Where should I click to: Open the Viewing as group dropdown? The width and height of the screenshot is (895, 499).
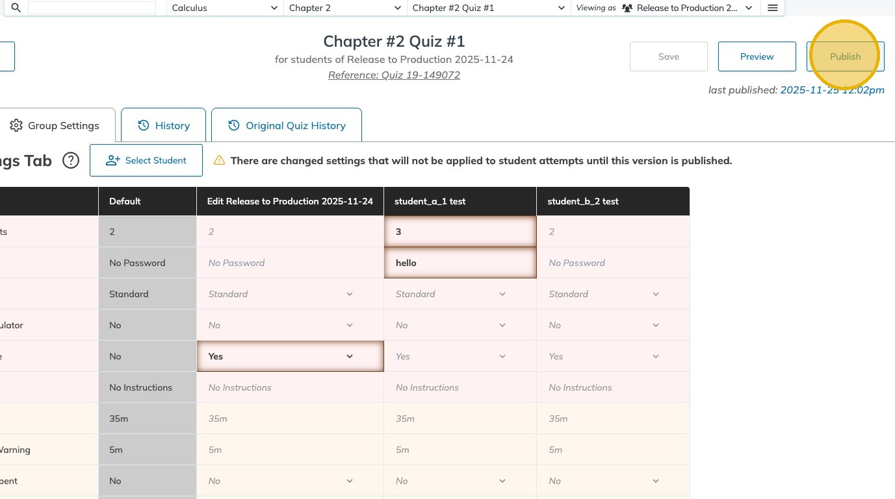pyautogui.click(x=688, y=8)
